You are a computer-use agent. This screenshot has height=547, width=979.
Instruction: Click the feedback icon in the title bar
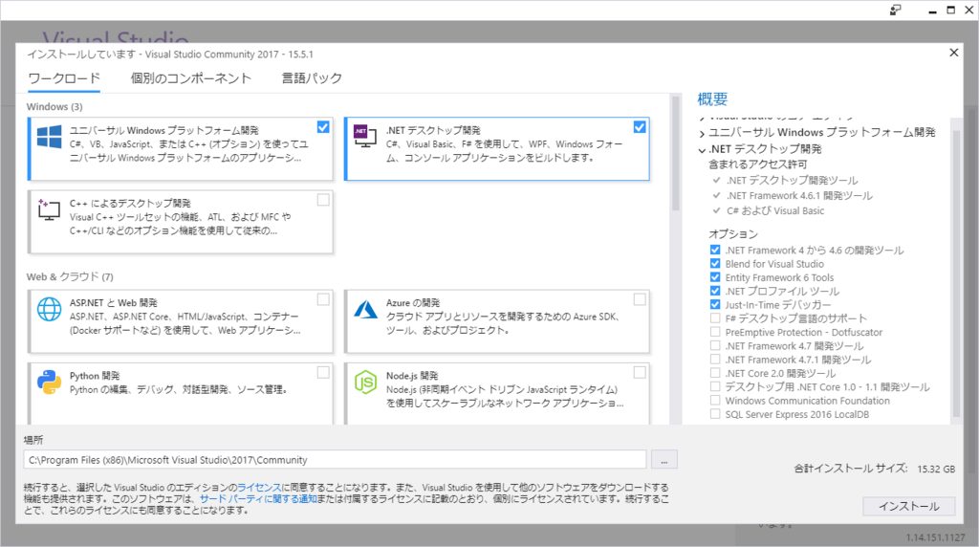[x=895, y=10]
